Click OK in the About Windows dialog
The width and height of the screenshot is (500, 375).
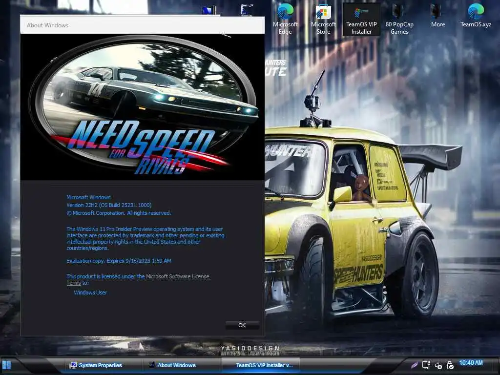[x=242, y=325]
